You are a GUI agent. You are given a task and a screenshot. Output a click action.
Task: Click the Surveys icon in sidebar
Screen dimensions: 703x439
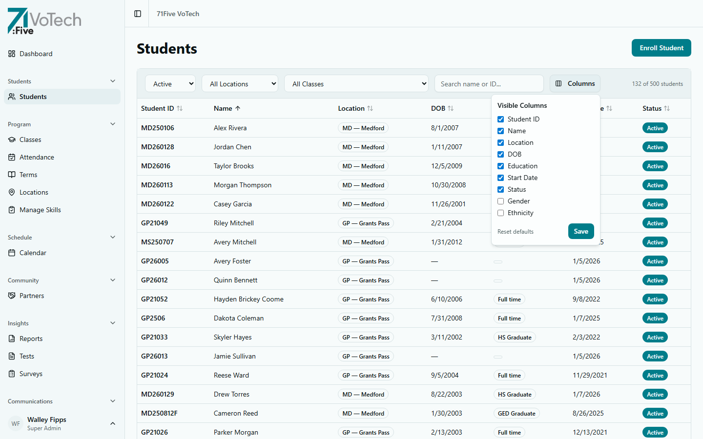click(11, 374)
